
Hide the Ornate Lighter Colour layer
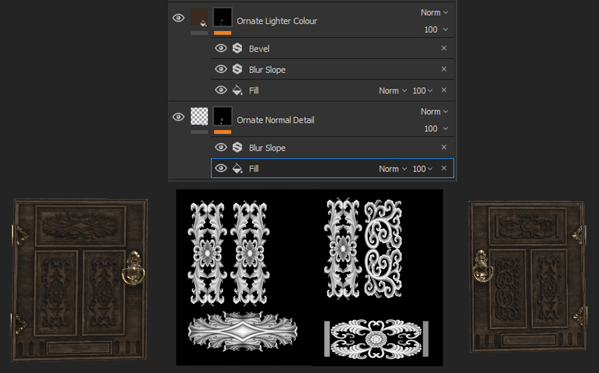click(x=178, y=18)
